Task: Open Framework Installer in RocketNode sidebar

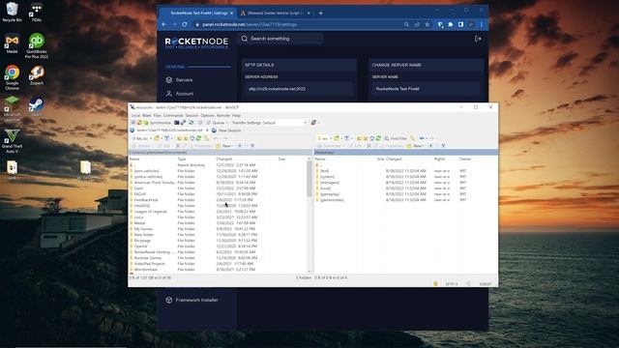Action: (x=196, y=300)
